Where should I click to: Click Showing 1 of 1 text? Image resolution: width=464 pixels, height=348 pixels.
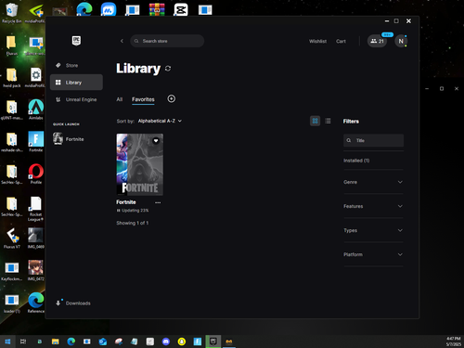(133, 223)
